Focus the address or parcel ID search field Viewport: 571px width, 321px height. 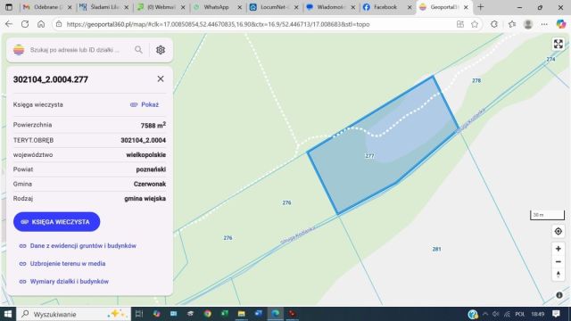pos(75,50)
